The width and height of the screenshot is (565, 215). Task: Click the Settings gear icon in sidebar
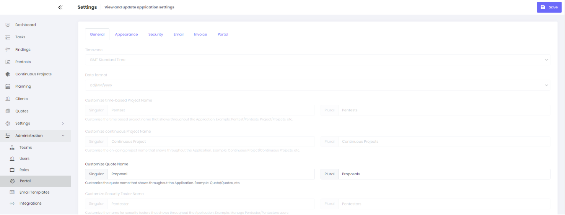point(8,124)
